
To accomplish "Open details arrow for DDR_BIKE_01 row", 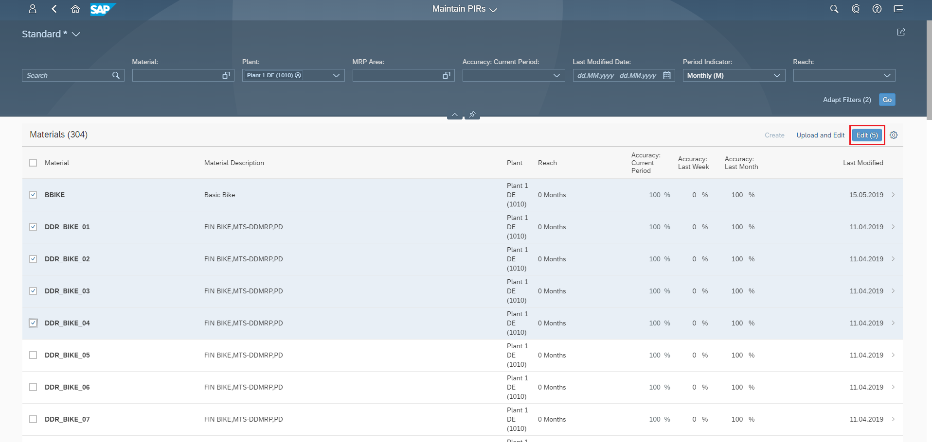I will (x=894, y=227).
